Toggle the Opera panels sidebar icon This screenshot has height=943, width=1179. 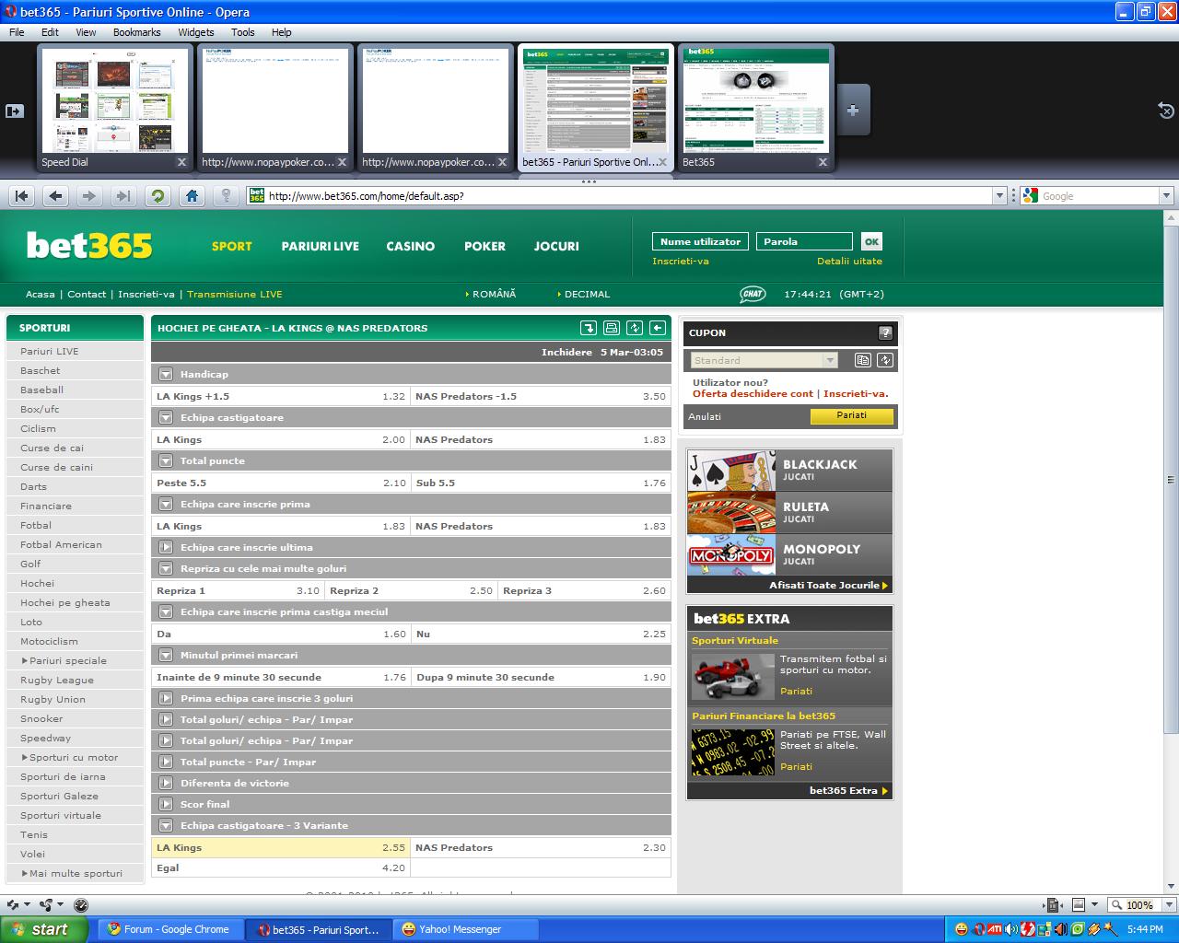tap(15, 111)
